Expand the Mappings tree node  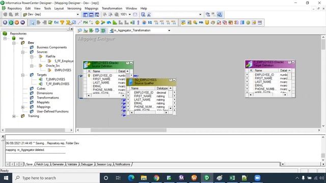tap(22, 107)
